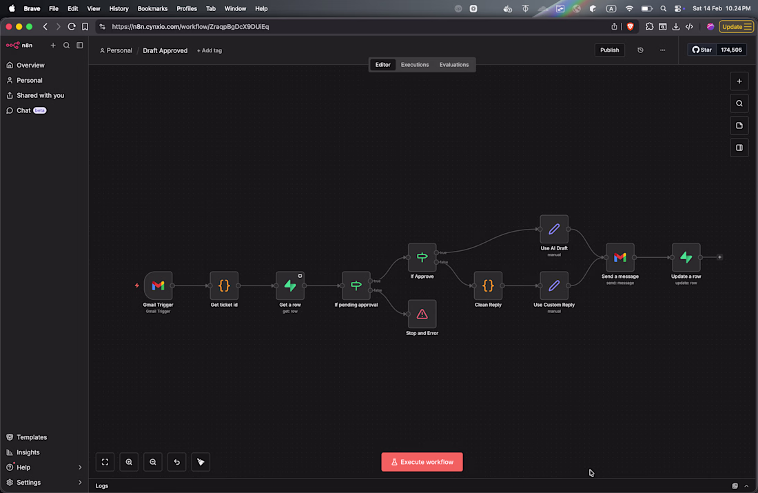Viewport: 758px width, 493px height.
Task: Bookmark this page icon
Action: point(85,27)
